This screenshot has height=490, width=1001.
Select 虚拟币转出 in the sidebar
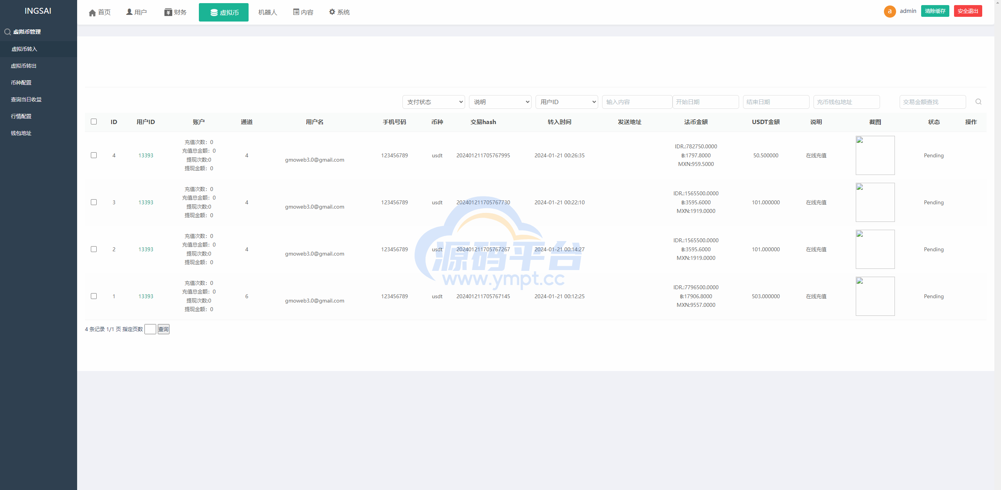click(23, 66)
